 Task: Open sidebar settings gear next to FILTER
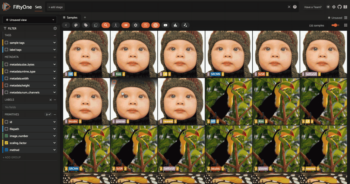coord(55,28)
